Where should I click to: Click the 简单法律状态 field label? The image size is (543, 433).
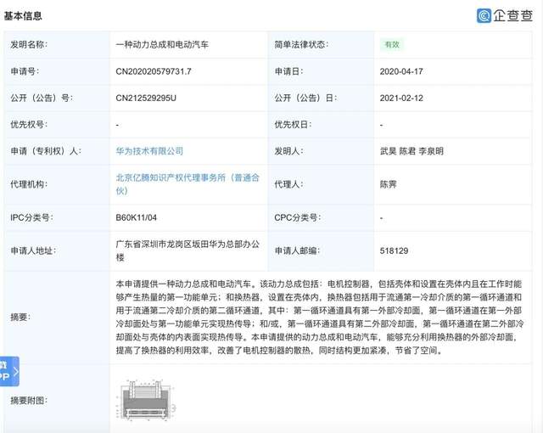(301, 45)
